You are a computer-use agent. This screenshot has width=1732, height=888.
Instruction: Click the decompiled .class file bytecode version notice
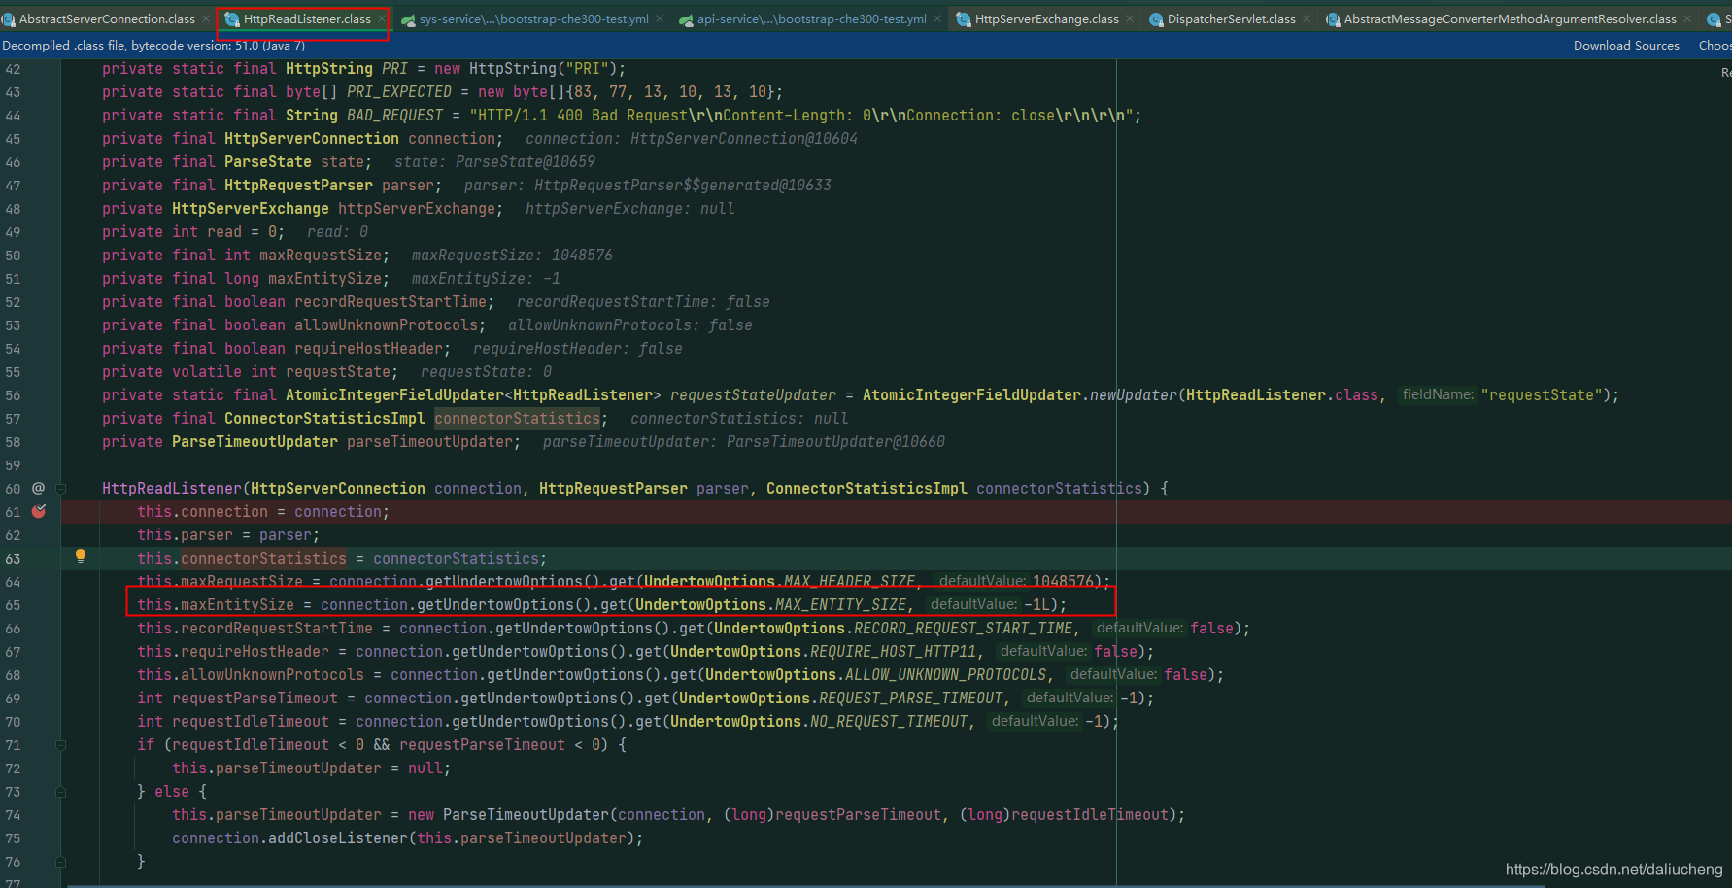tap(153, 46)
